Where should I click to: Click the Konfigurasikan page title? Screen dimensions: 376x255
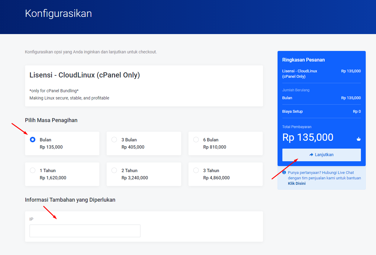pos(58,14)
